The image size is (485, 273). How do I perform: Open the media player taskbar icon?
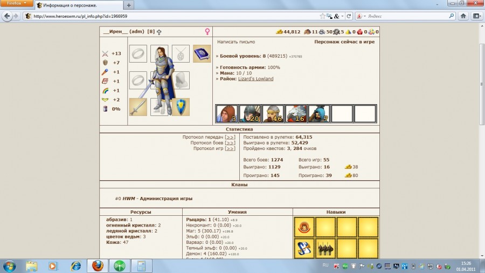tap(53, 266)
